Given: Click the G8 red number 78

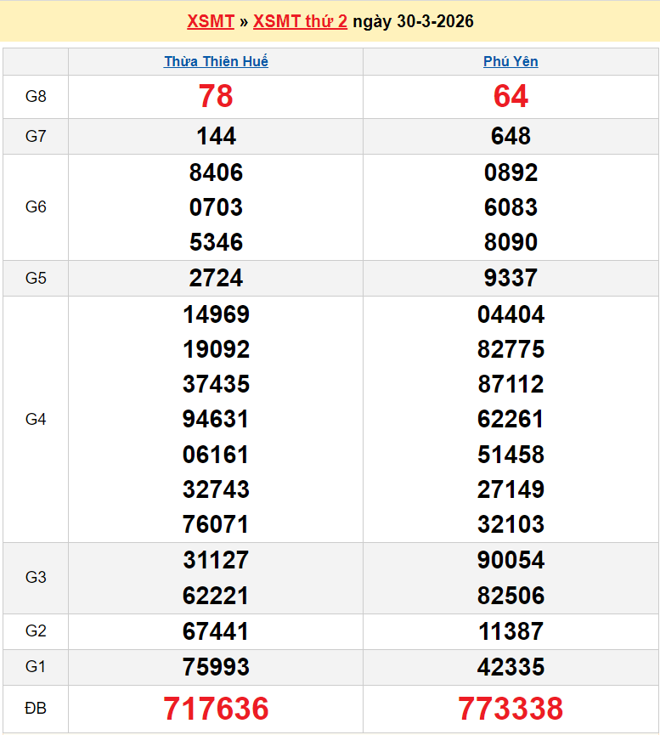Looking at the screenshot, I should coord(216,97).
